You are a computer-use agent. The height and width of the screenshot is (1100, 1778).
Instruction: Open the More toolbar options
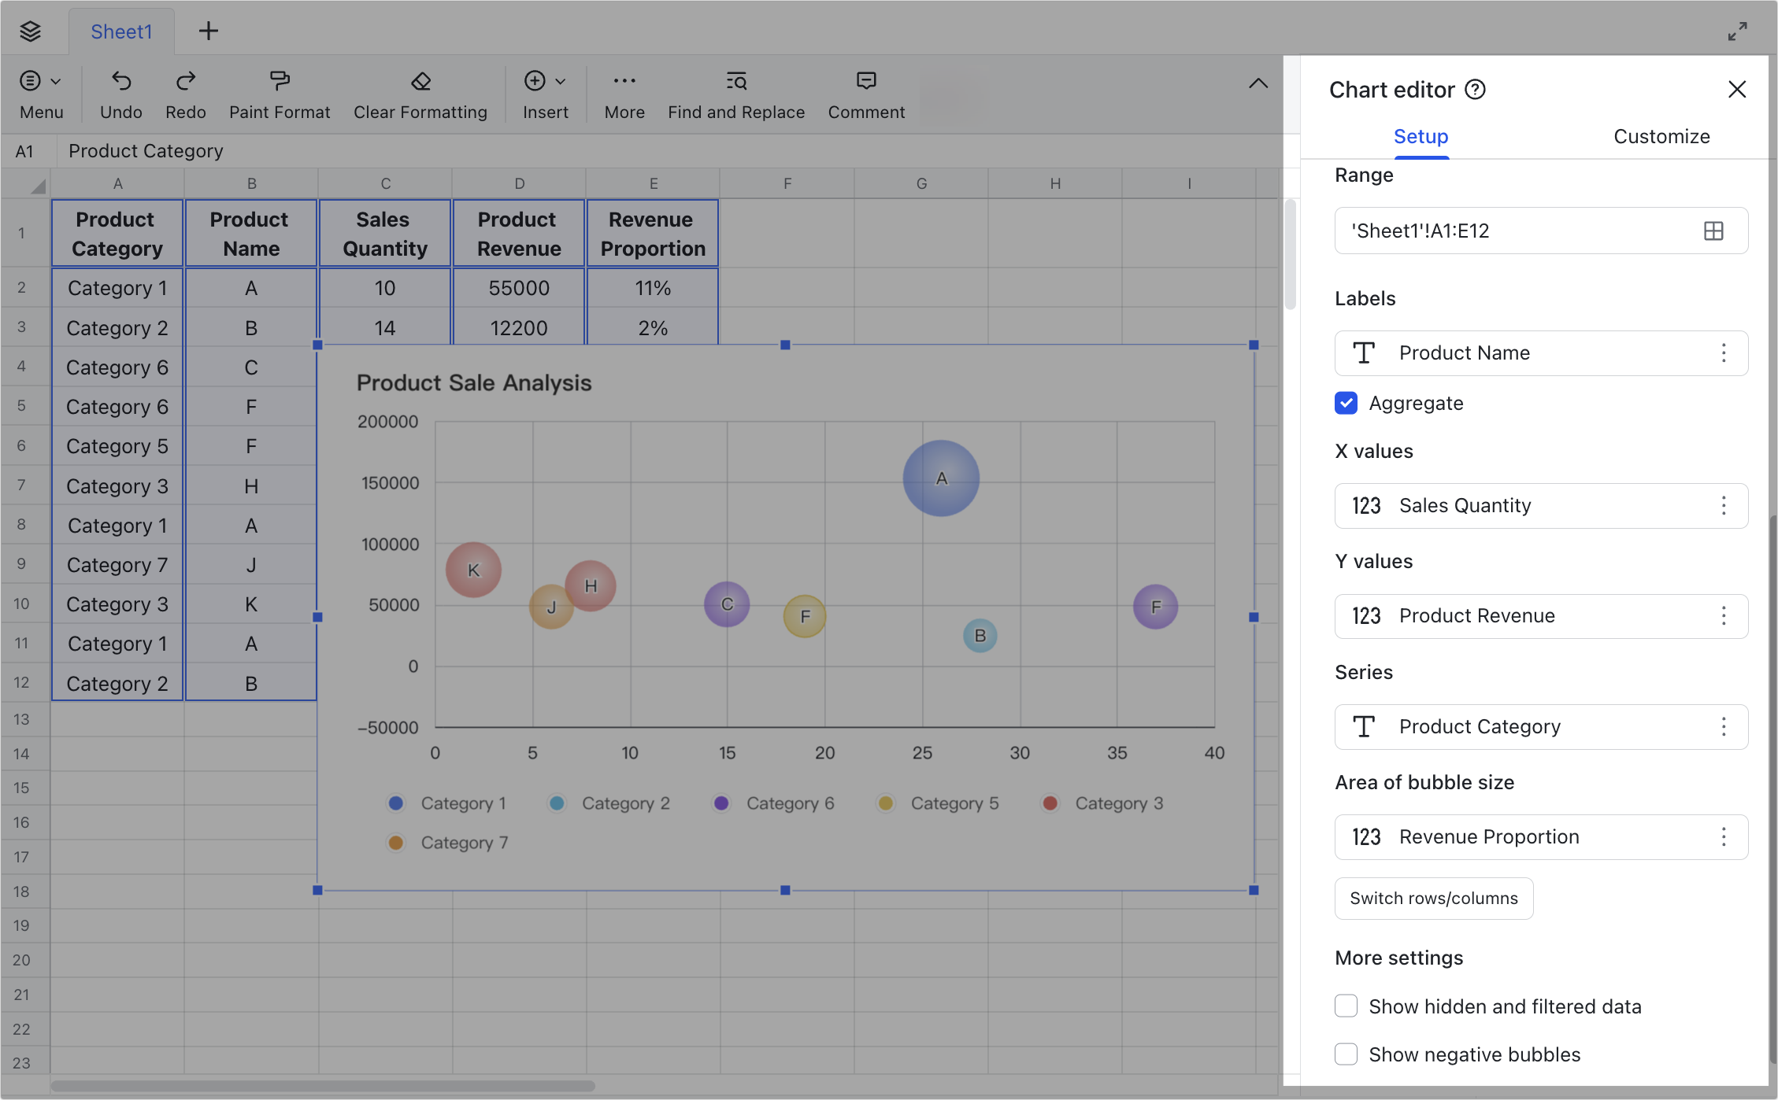(624, 81)
